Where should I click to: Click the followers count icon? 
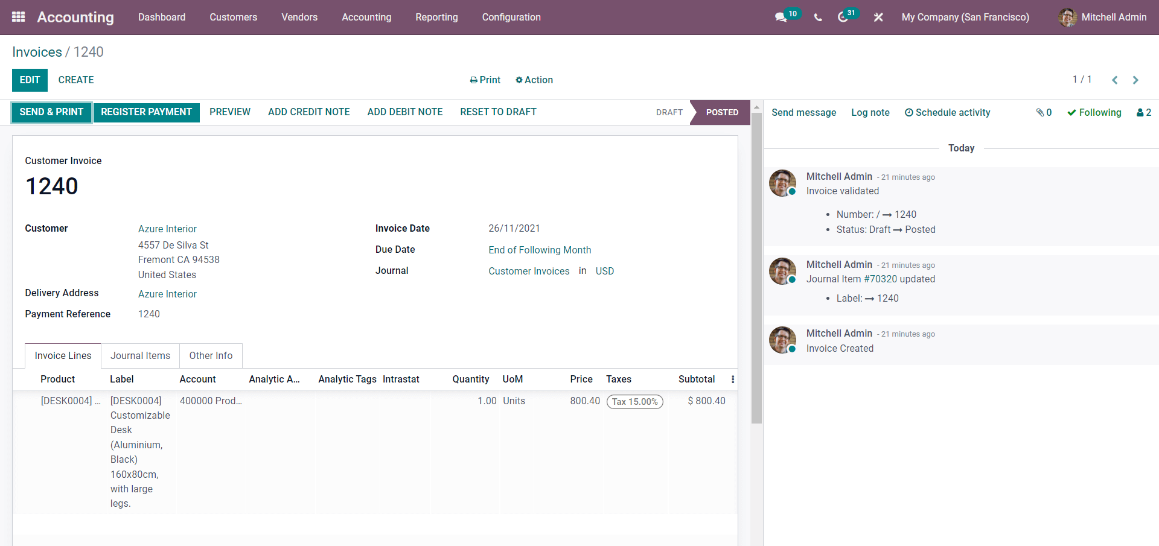click(1143, 112)
